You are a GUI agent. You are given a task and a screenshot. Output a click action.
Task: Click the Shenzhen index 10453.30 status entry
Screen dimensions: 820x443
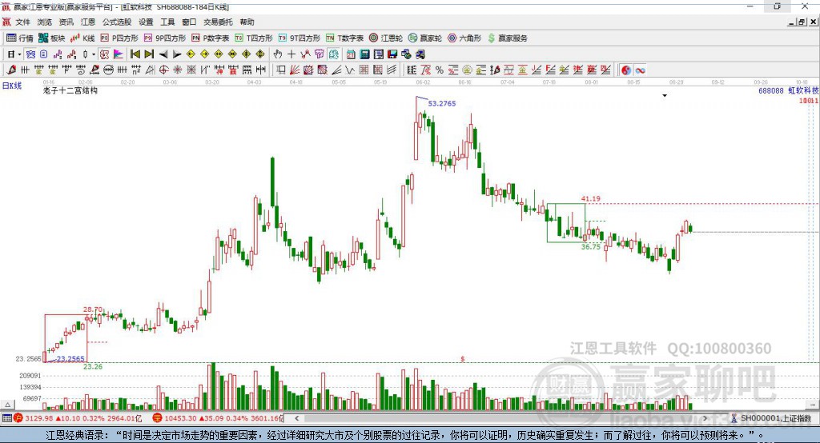(x=218, y=418)
